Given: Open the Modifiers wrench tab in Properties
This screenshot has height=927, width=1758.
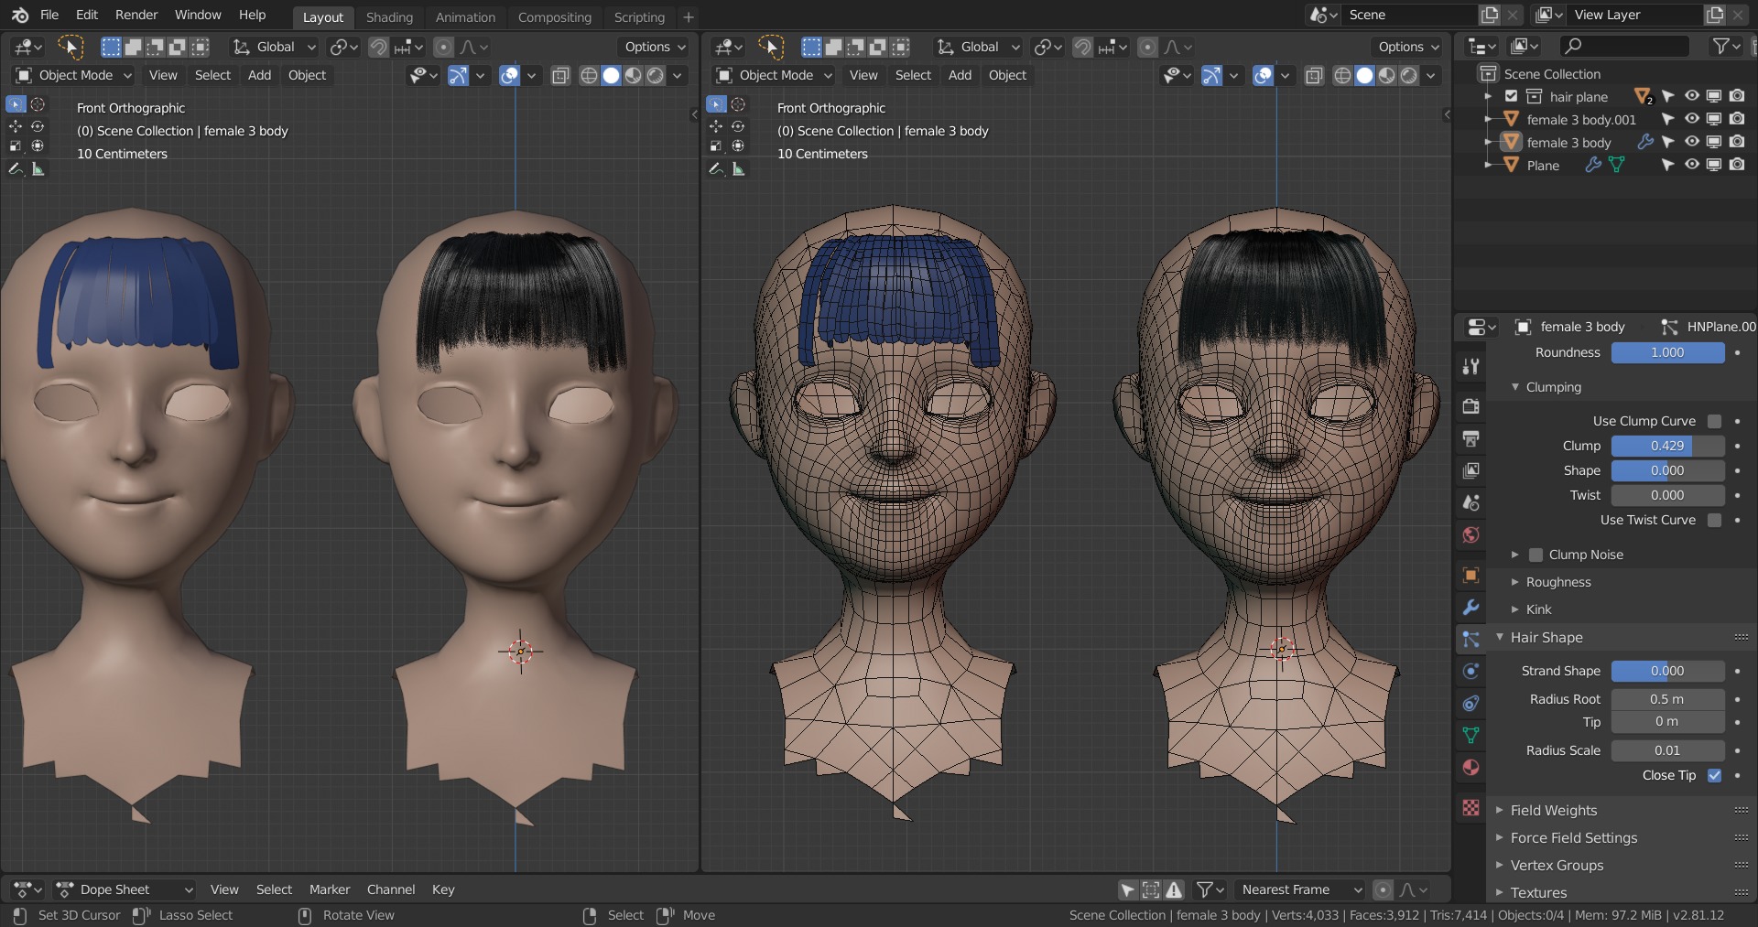Looking at the screenshot, I should coord(1470,608).
